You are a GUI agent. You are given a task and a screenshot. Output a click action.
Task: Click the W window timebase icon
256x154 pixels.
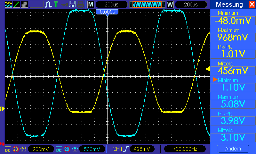[x=170, y=4]
